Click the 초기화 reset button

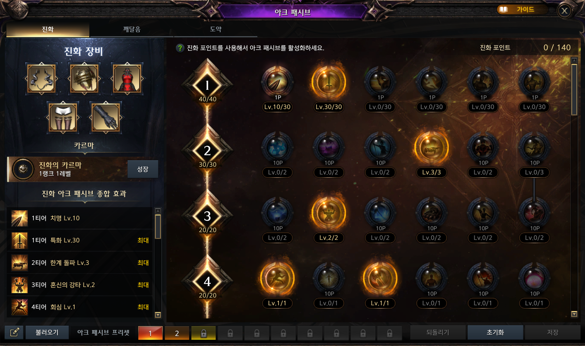[495, 333]
